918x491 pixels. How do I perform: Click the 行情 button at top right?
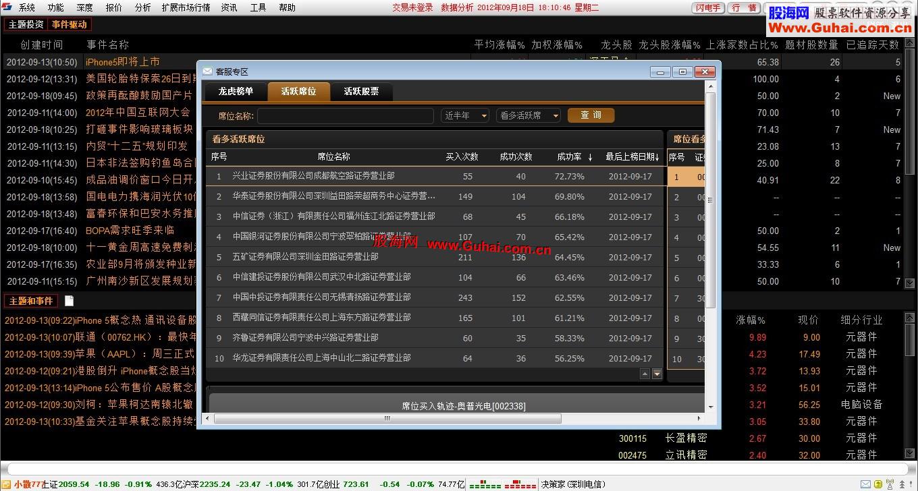744,8
